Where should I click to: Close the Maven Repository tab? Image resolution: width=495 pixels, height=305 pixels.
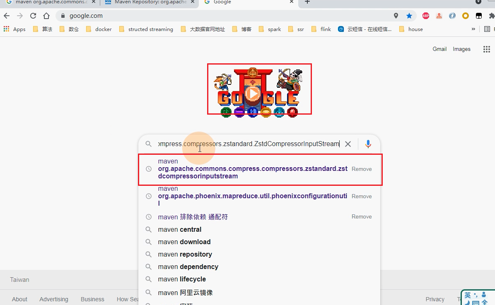[x=193, y=2]
